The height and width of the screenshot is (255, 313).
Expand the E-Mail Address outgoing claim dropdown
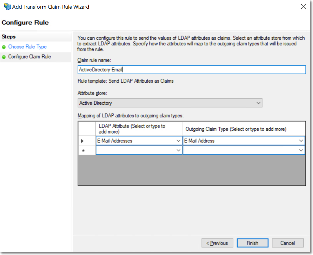coord(301,141)
